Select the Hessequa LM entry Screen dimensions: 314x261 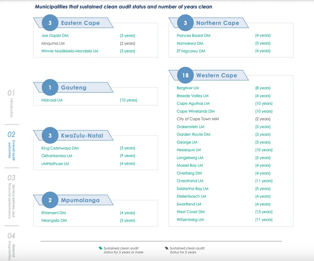[189, 150]
